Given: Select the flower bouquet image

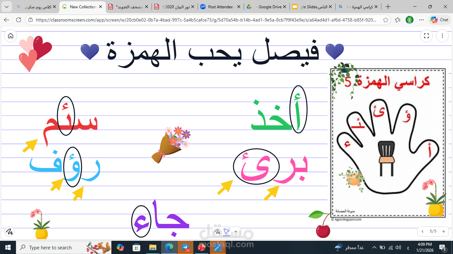Looking at the screenshot, I should coord(171,144).
